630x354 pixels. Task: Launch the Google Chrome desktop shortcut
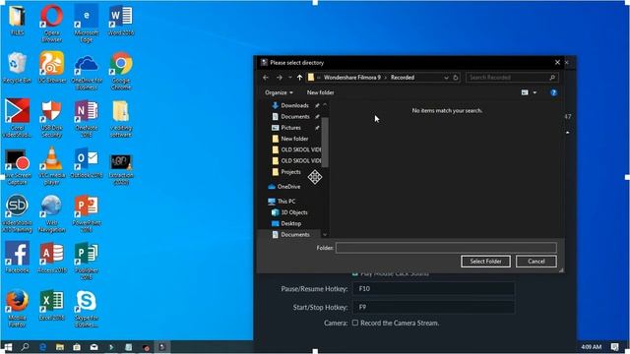coord(121,71)
